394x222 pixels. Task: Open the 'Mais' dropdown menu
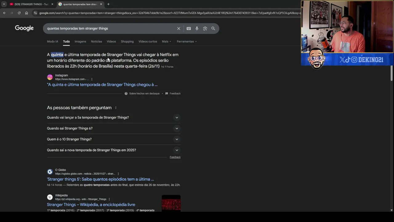tap(167, 41)
